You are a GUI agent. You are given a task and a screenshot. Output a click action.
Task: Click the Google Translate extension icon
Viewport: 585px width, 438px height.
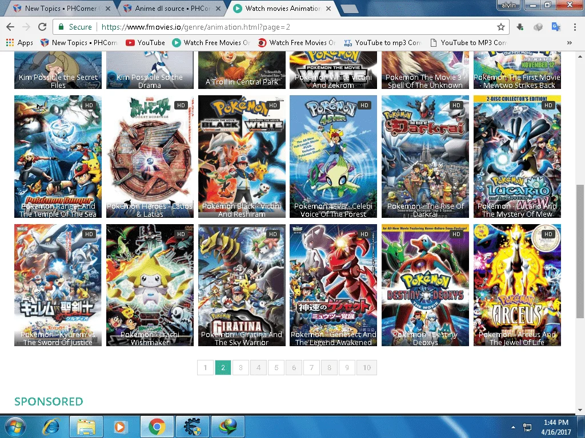[x=556, y=27]
